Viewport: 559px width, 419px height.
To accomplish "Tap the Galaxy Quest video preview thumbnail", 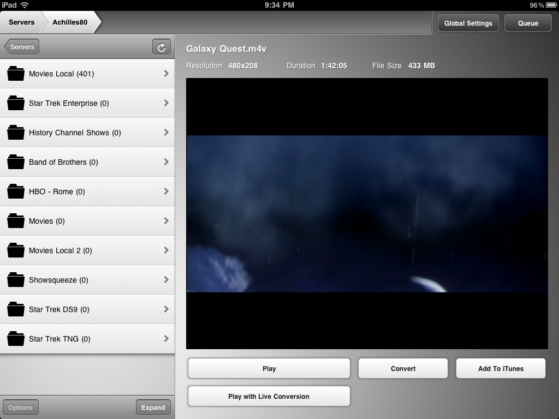I will pos(367,213).
